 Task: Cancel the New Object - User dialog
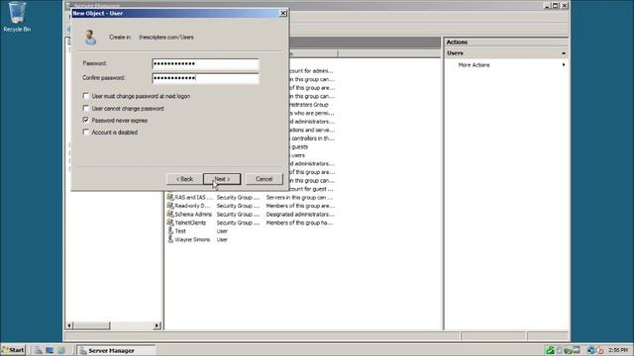264,179
